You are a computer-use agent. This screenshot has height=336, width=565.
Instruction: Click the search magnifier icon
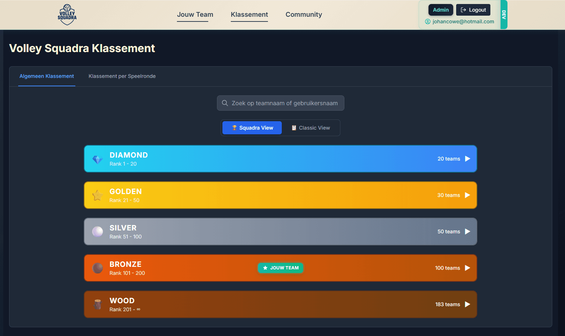tap(225, 103)
